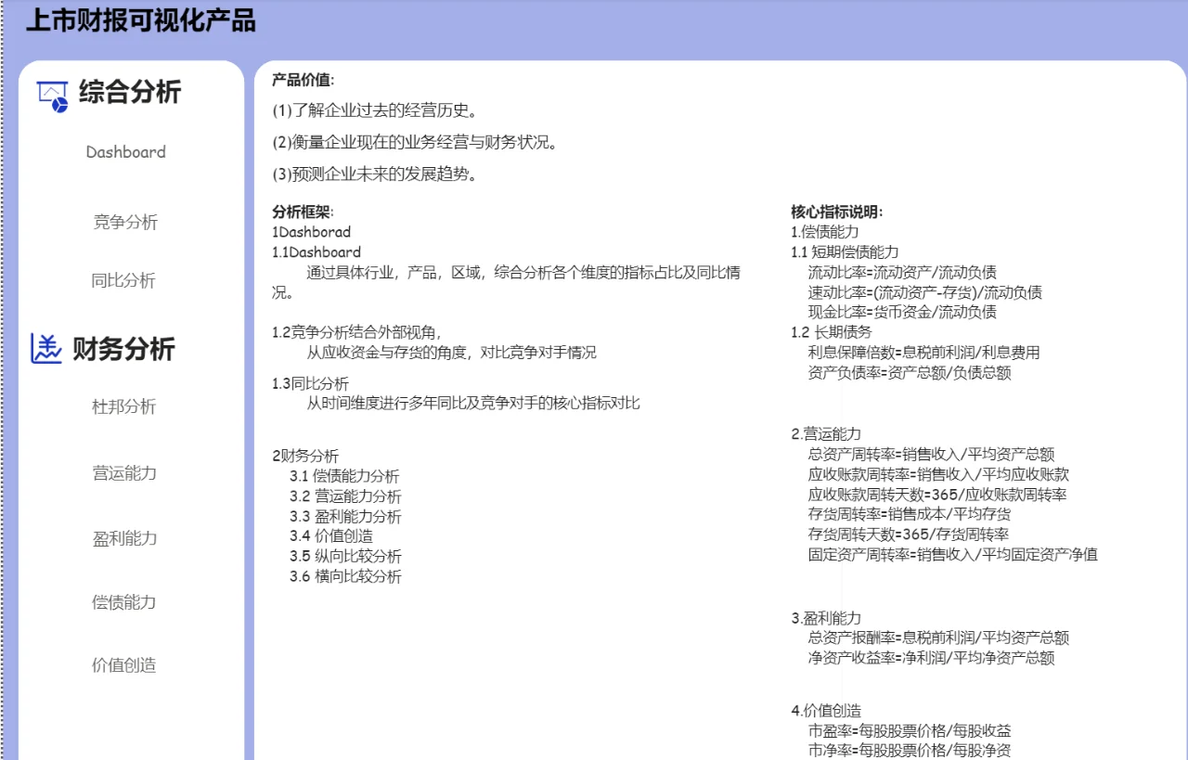The image size is (1188, 760).
Task: Click the 现金比率 formula line
Action: (902, 312)
